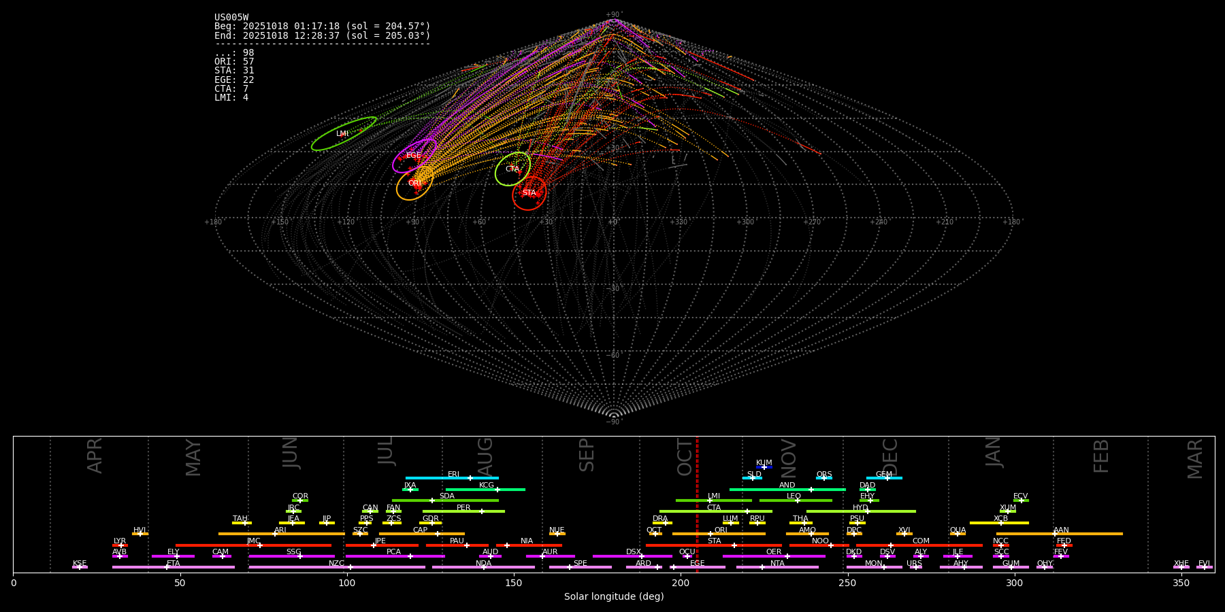
Task: Click the 200 tick on solar longitude axis
Action: pos(681,583)
